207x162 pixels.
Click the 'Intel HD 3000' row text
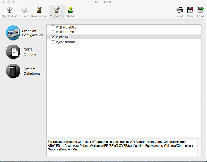tap(66, 27)
